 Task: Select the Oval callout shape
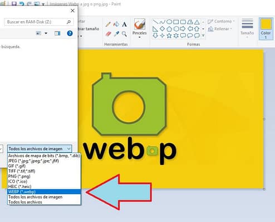(x=190, y=36)
